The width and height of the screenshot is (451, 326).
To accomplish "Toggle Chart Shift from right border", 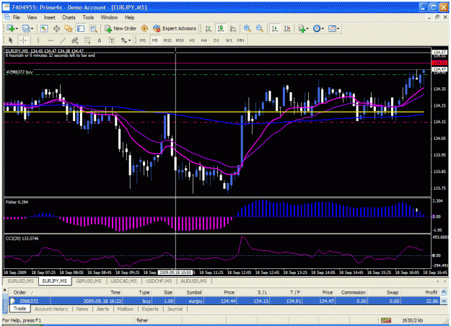I will (x=287, y=28).
